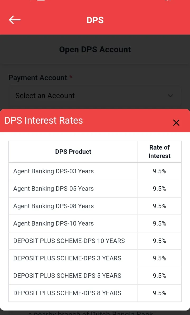Click the Rate of Interest column header
This screenshot has width=190, height=315.
(x=159, y=152)
